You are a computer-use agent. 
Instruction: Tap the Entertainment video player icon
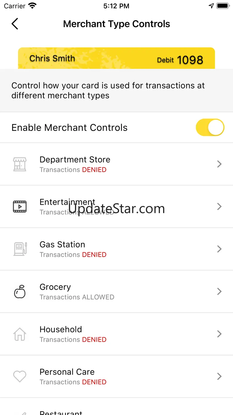20,206
